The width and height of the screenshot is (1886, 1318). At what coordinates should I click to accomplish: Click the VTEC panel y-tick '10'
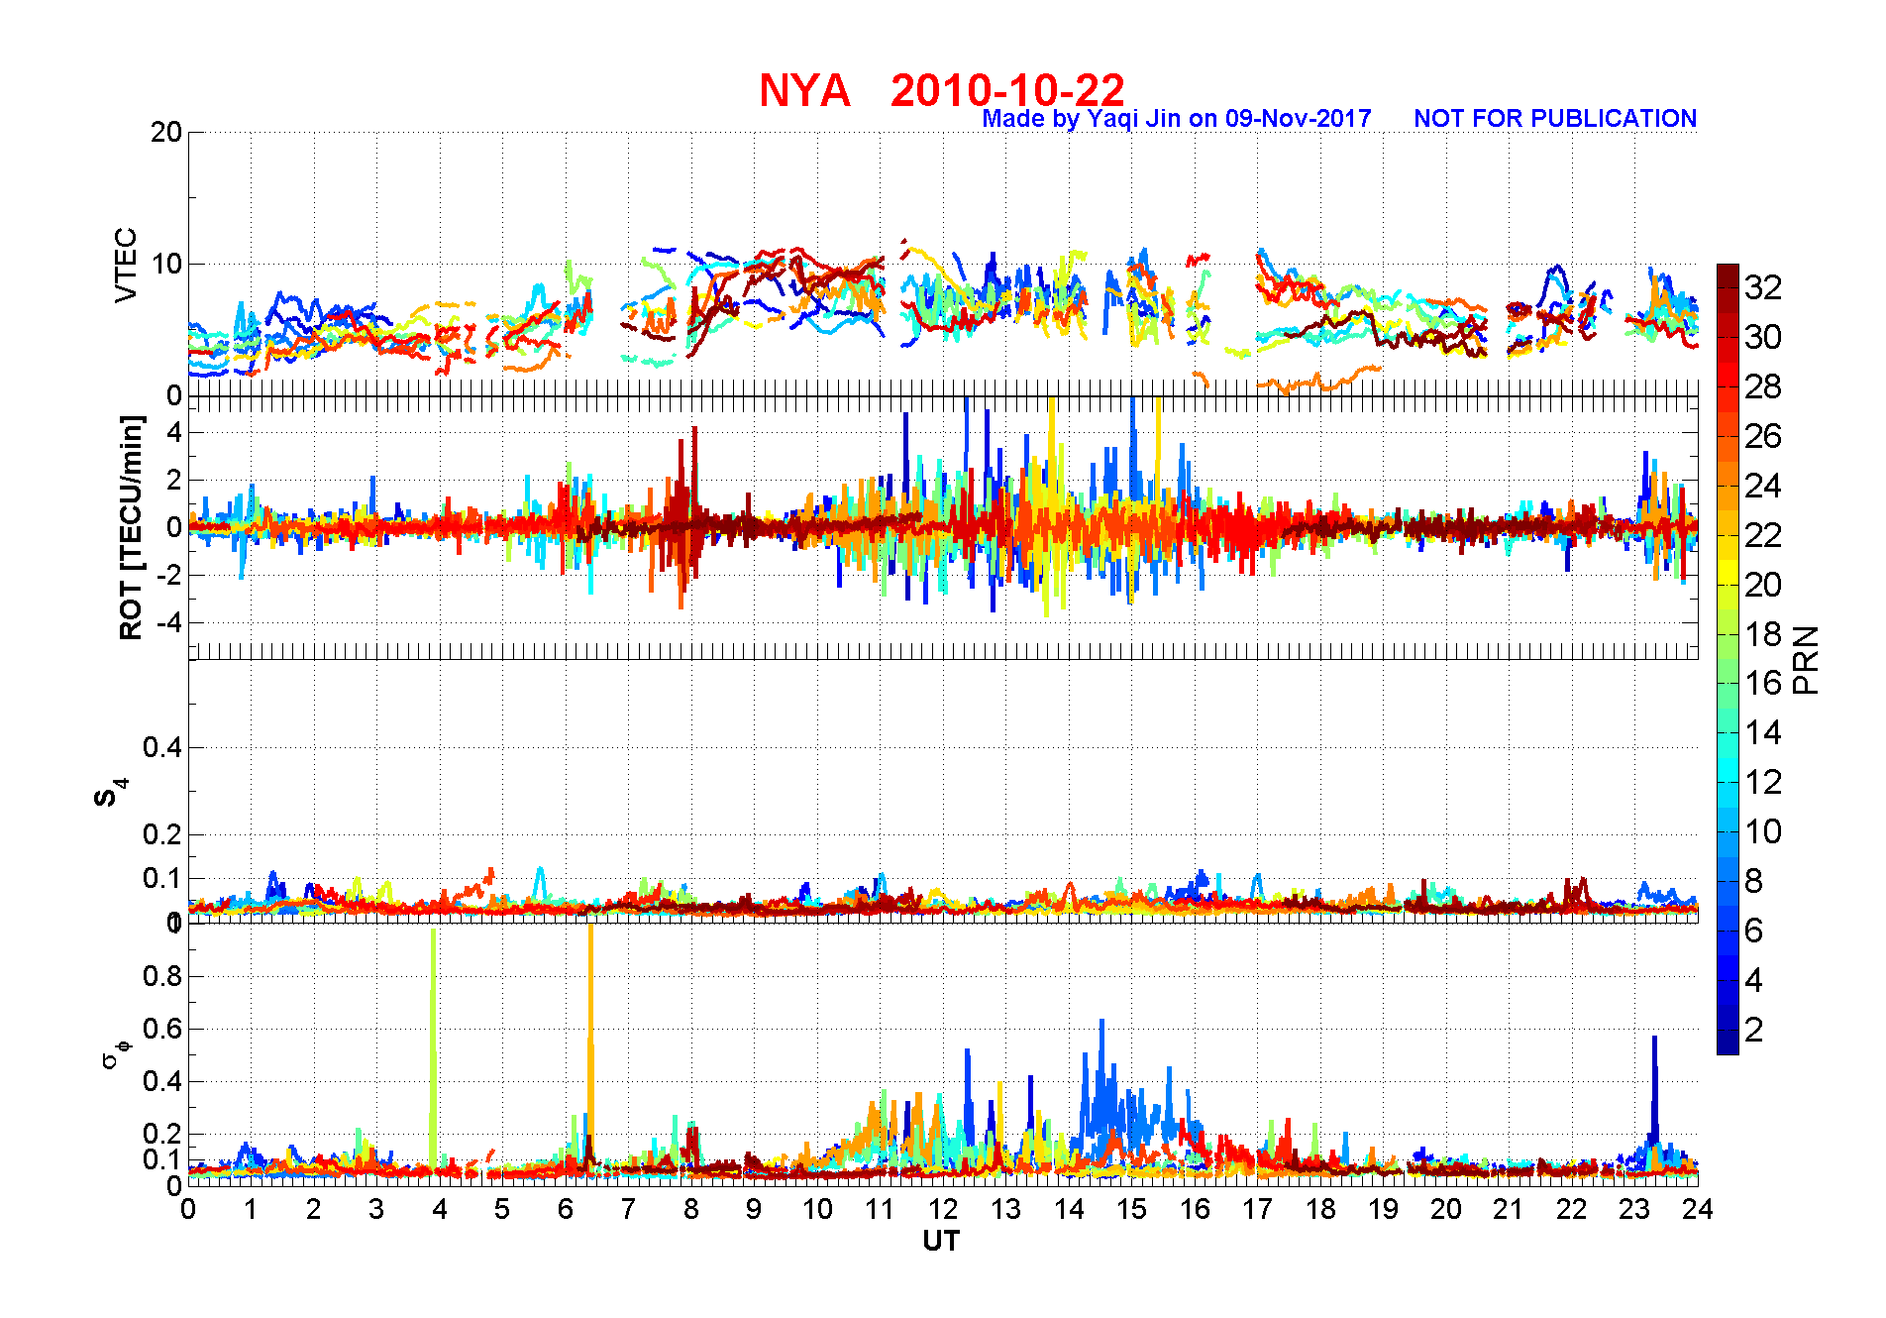click(x=165, y=264)
